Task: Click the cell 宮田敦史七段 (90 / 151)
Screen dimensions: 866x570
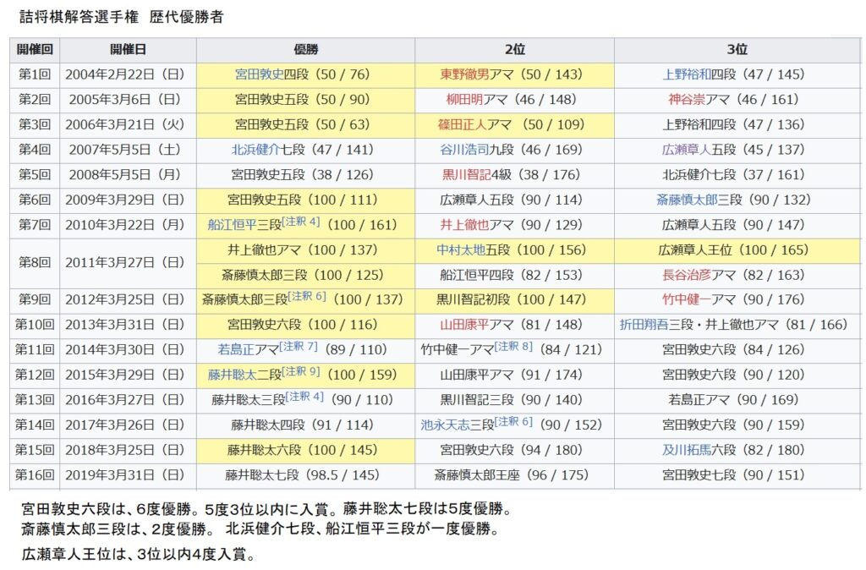Action: 737,475
